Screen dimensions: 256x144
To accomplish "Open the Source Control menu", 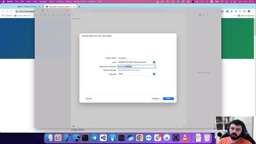I will pyautogui.click(x=80, y=2).
